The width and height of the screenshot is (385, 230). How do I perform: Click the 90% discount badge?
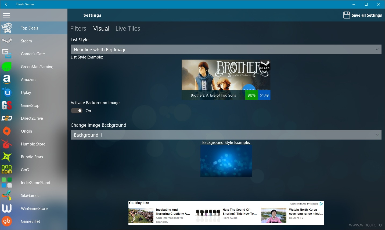click(x=251, y=95)
